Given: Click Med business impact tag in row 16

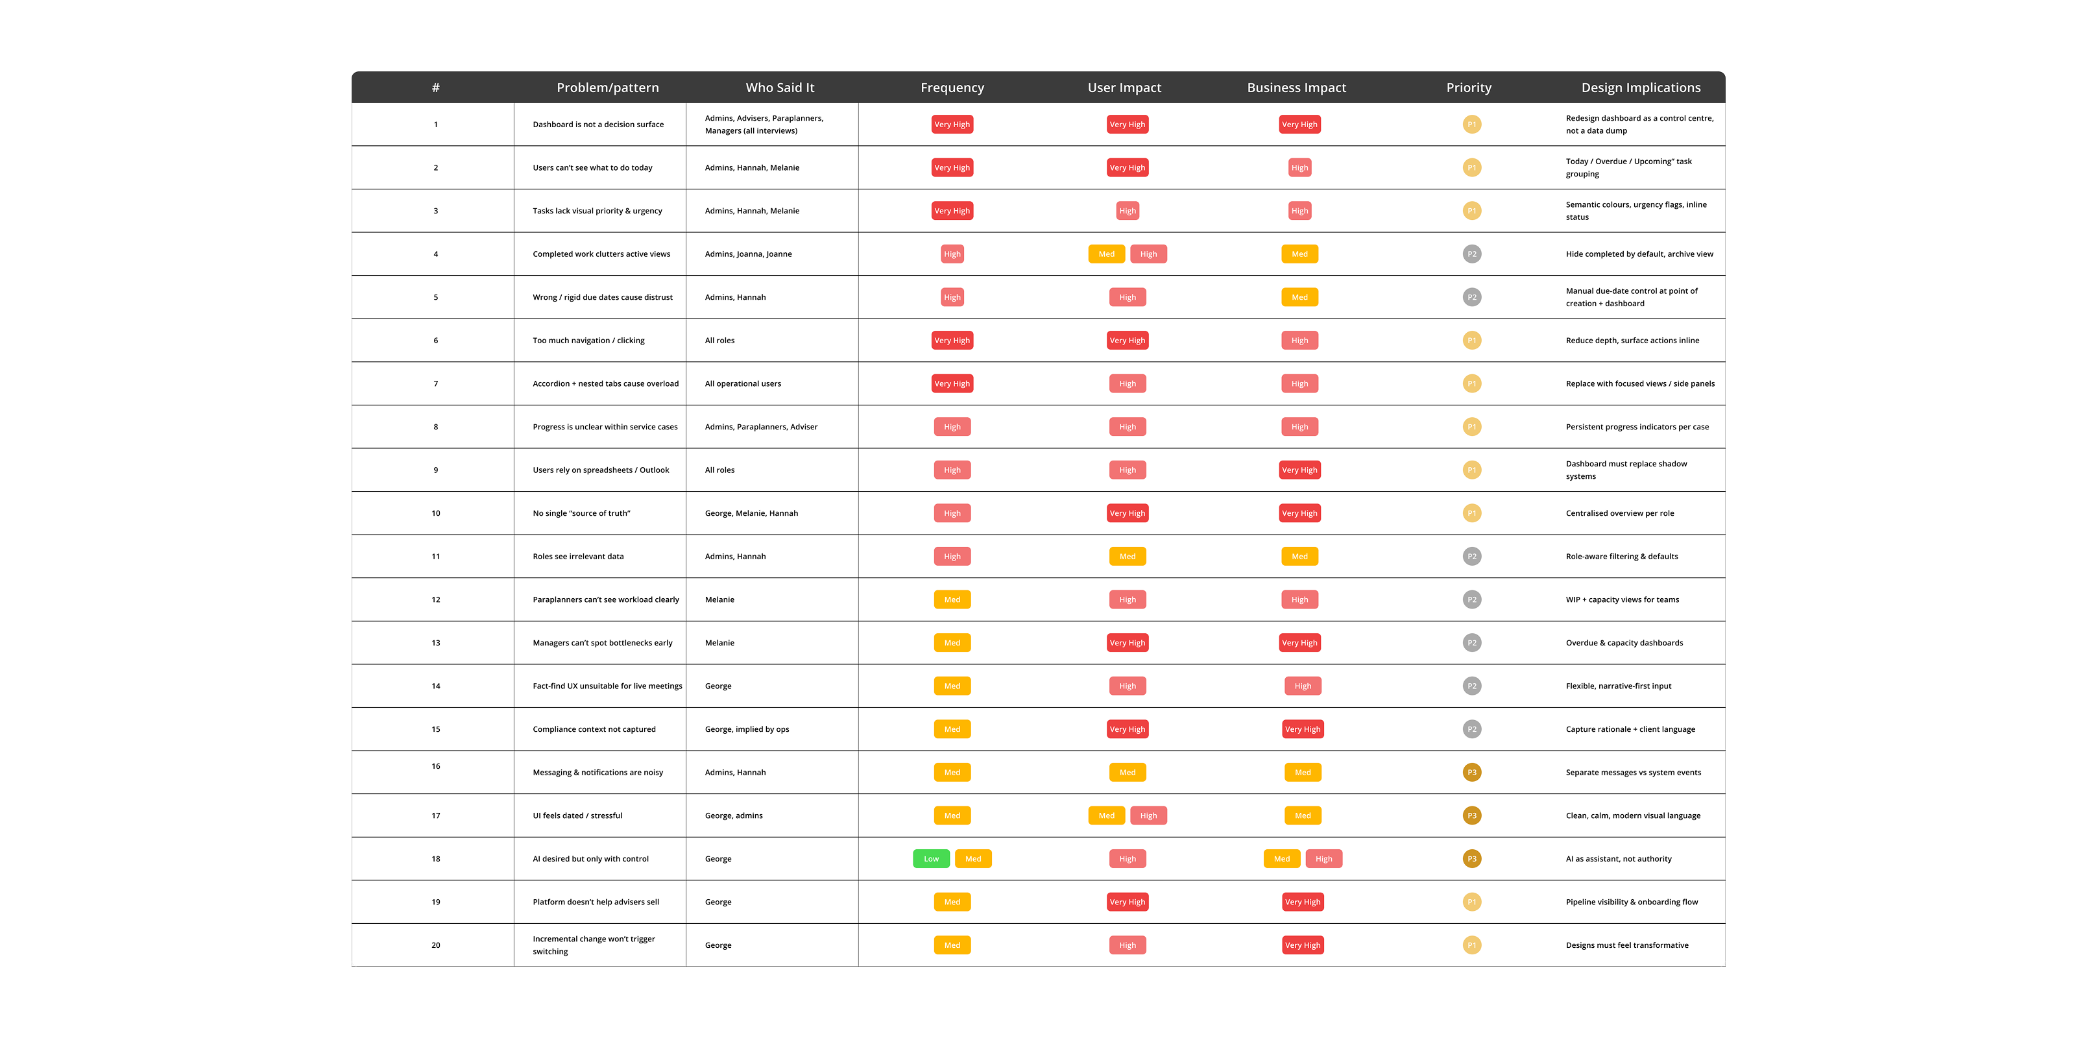Looking at the screenshot, I should pos(1302,772).
